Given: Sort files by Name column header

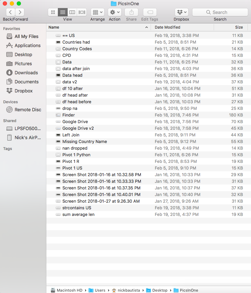Looking at the screenshot, I should click(x=54, y=27).
